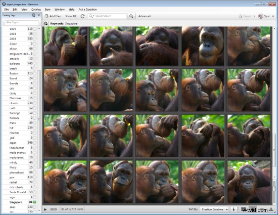This screenshot has width=278, height=215.
Task: Open the Quick Search options dropdown
Action: (x=91, y=16)
